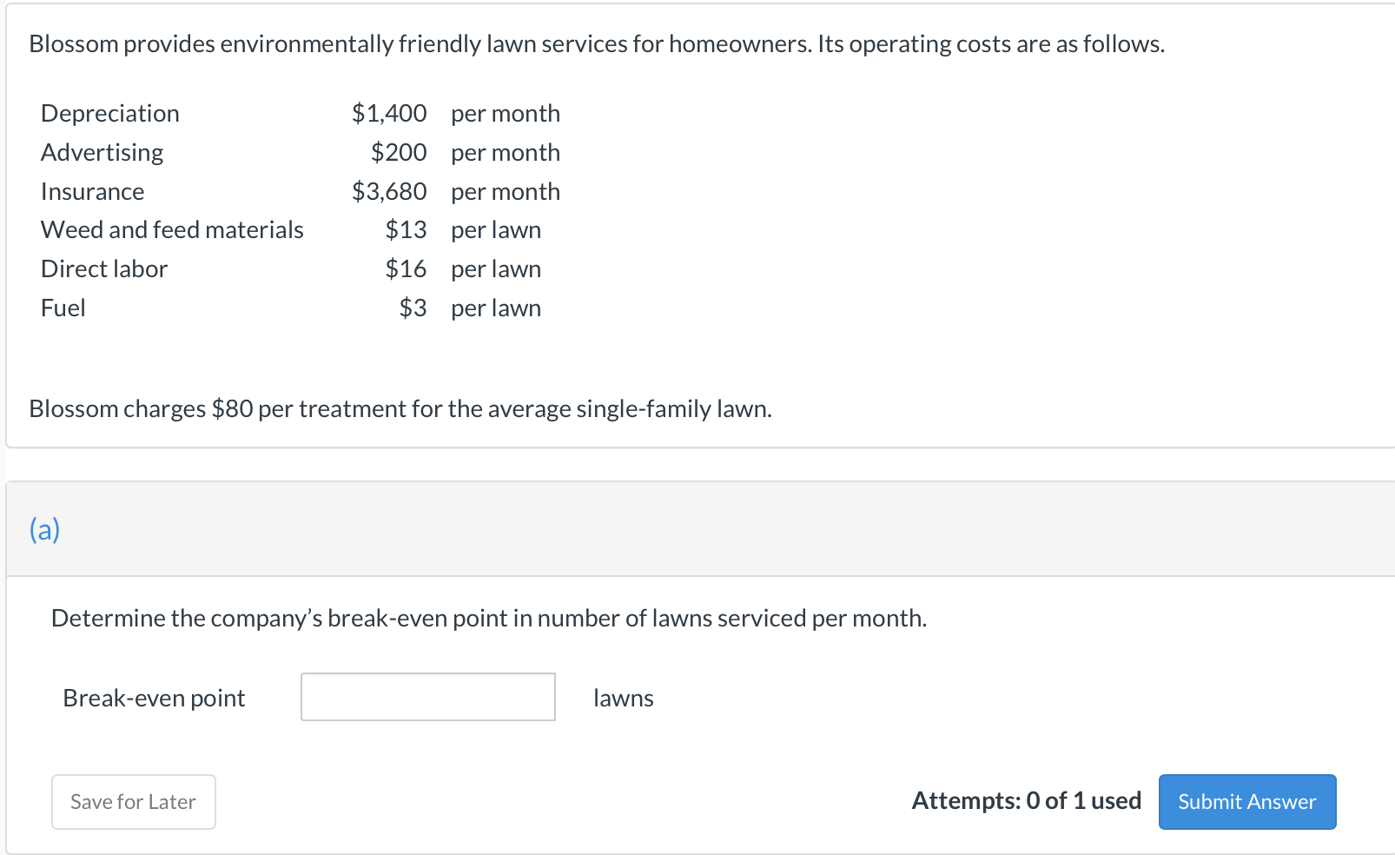
Task: Click the $3 fuel cost amount
Action: pos(413,308)
